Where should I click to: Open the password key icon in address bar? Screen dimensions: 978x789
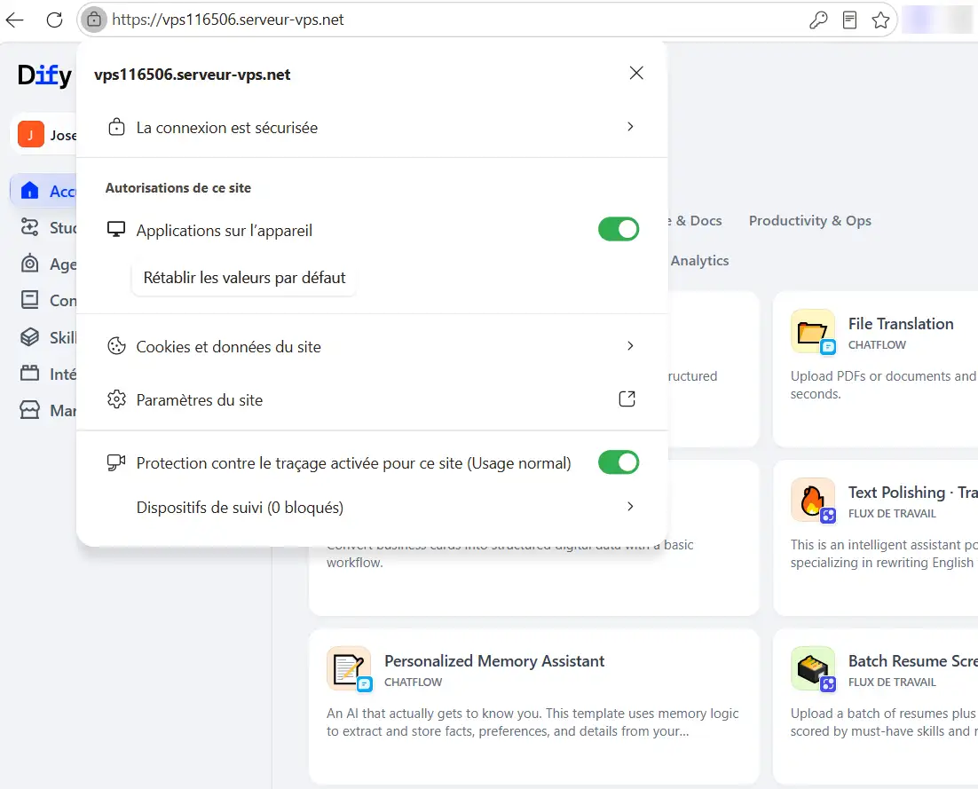pyautogui.click(x=818, y=20)
